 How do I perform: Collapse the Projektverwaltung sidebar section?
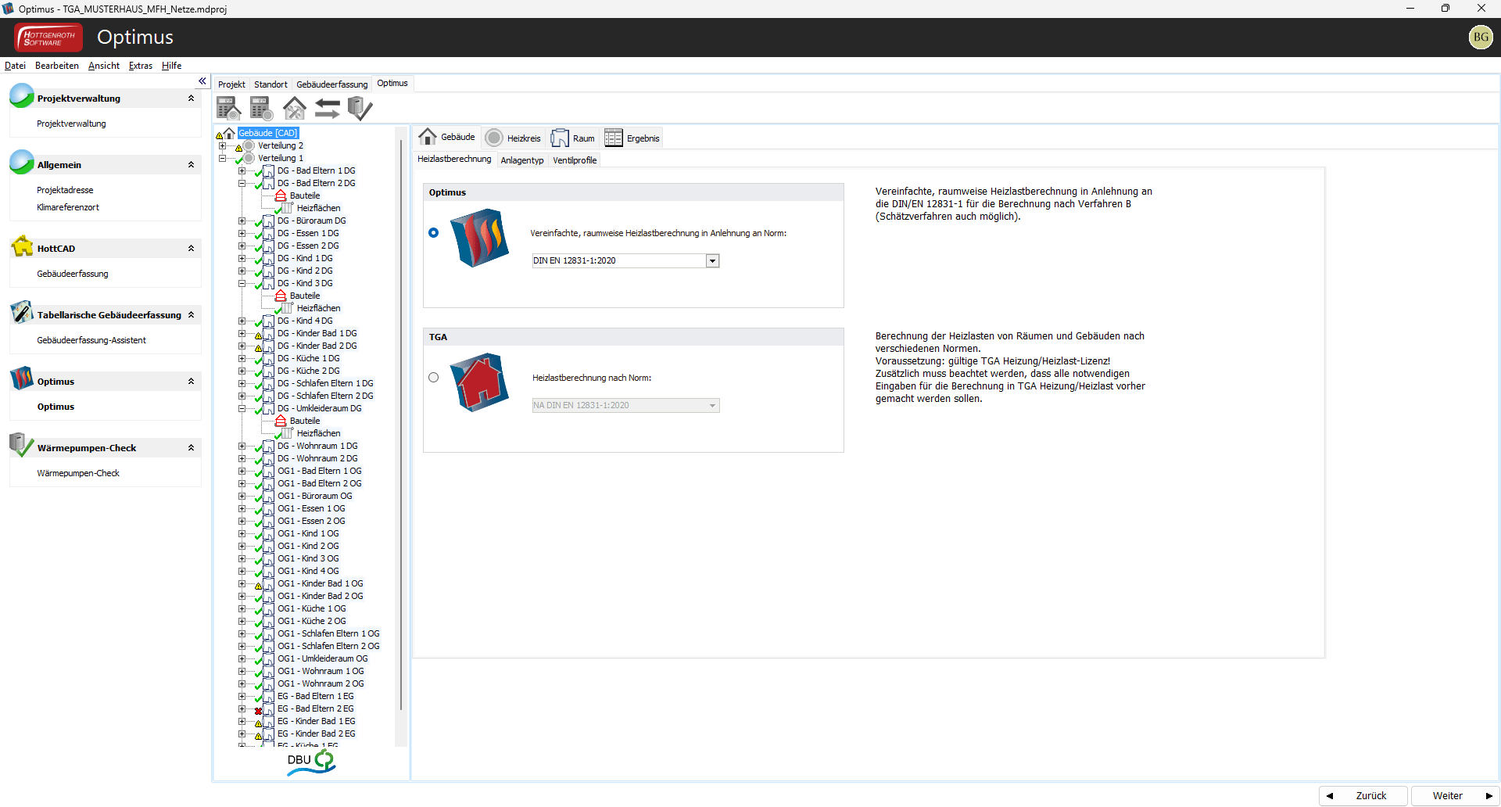coord(191,99)
